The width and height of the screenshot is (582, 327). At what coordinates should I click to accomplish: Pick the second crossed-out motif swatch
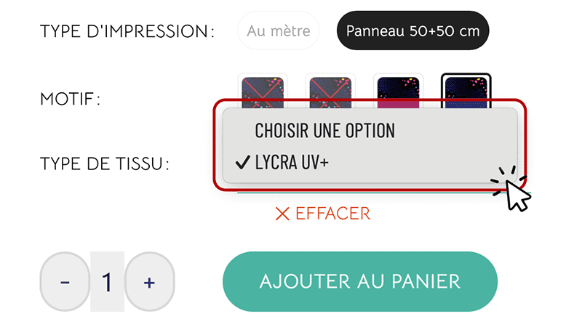330,92
